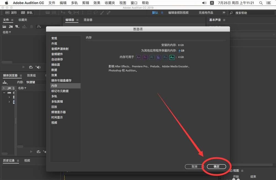Click the Adobe Media Encoder icon

158,57
